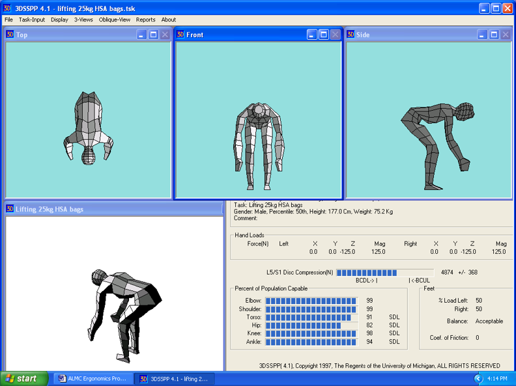Click the Hip capability bar
The height and width of the screenshot is (386, 516).
(x=311, y=325)
